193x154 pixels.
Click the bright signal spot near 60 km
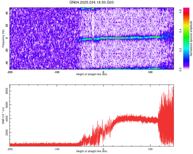pyautogui.click(x=131, y=38)
